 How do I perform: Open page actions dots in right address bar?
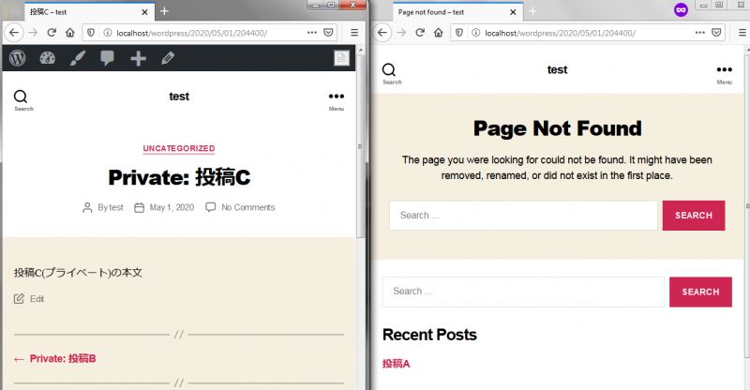click(699, 33)
